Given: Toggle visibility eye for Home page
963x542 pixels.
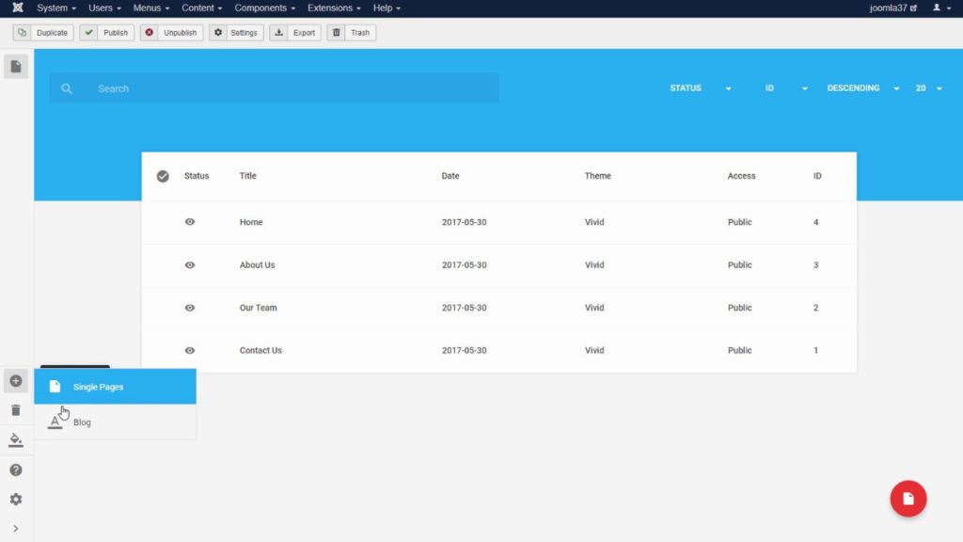Looking at the screenshot, I should pos(190,222).
